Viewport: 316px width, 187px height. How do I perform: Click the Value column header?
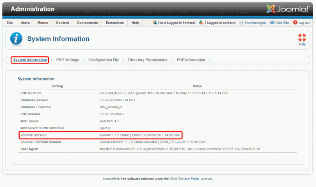point(197,86)
